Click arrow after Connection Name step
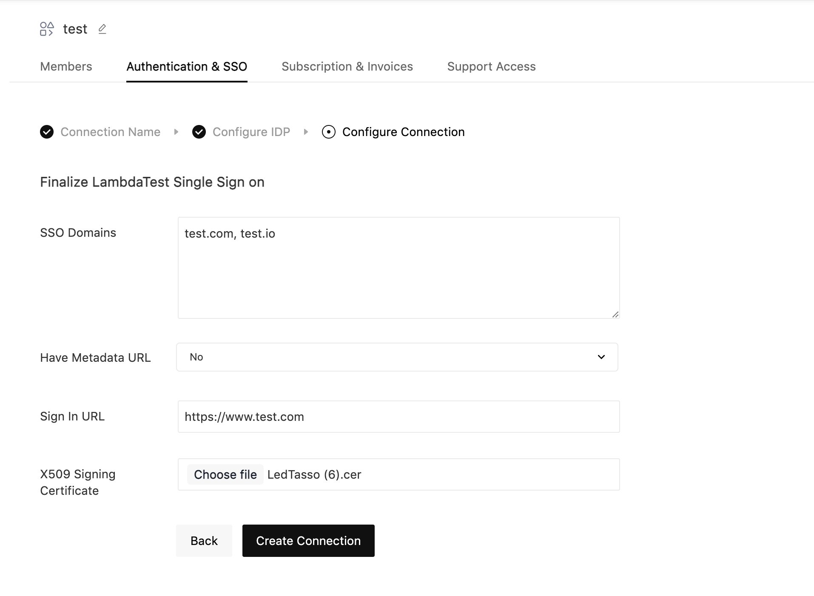This screenshot has height=596, width=814. tap(176, 132)
